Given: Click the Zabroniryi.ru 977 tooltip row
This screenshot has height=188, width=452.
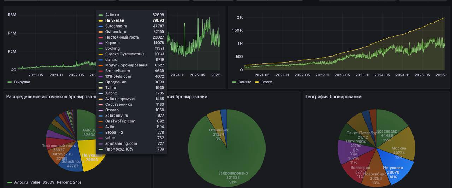Looking at the screenshot, I should click(x=131, y=116).
